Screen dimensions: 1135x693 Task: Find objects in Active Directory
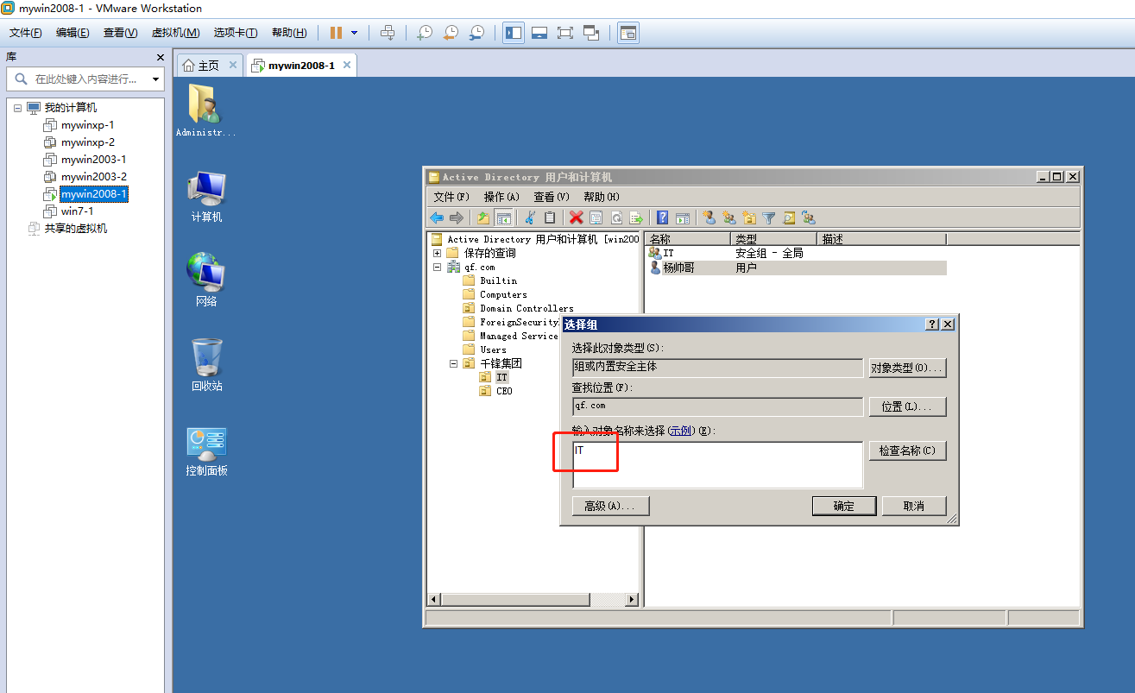click(x=789, y=218)
